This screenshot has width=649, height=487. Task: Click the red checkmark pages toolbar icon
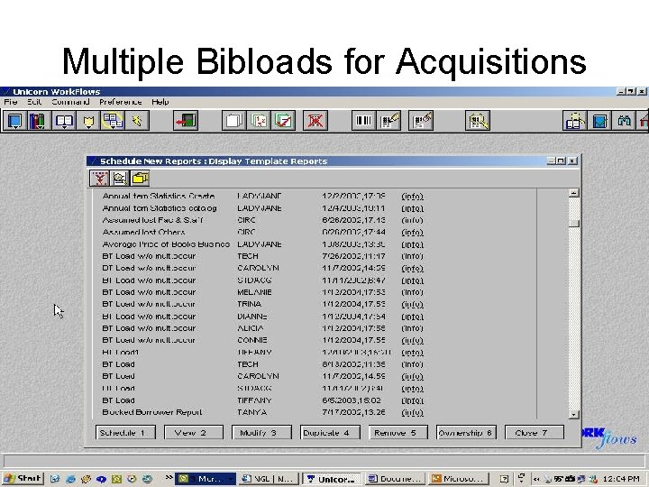(283, 121)
